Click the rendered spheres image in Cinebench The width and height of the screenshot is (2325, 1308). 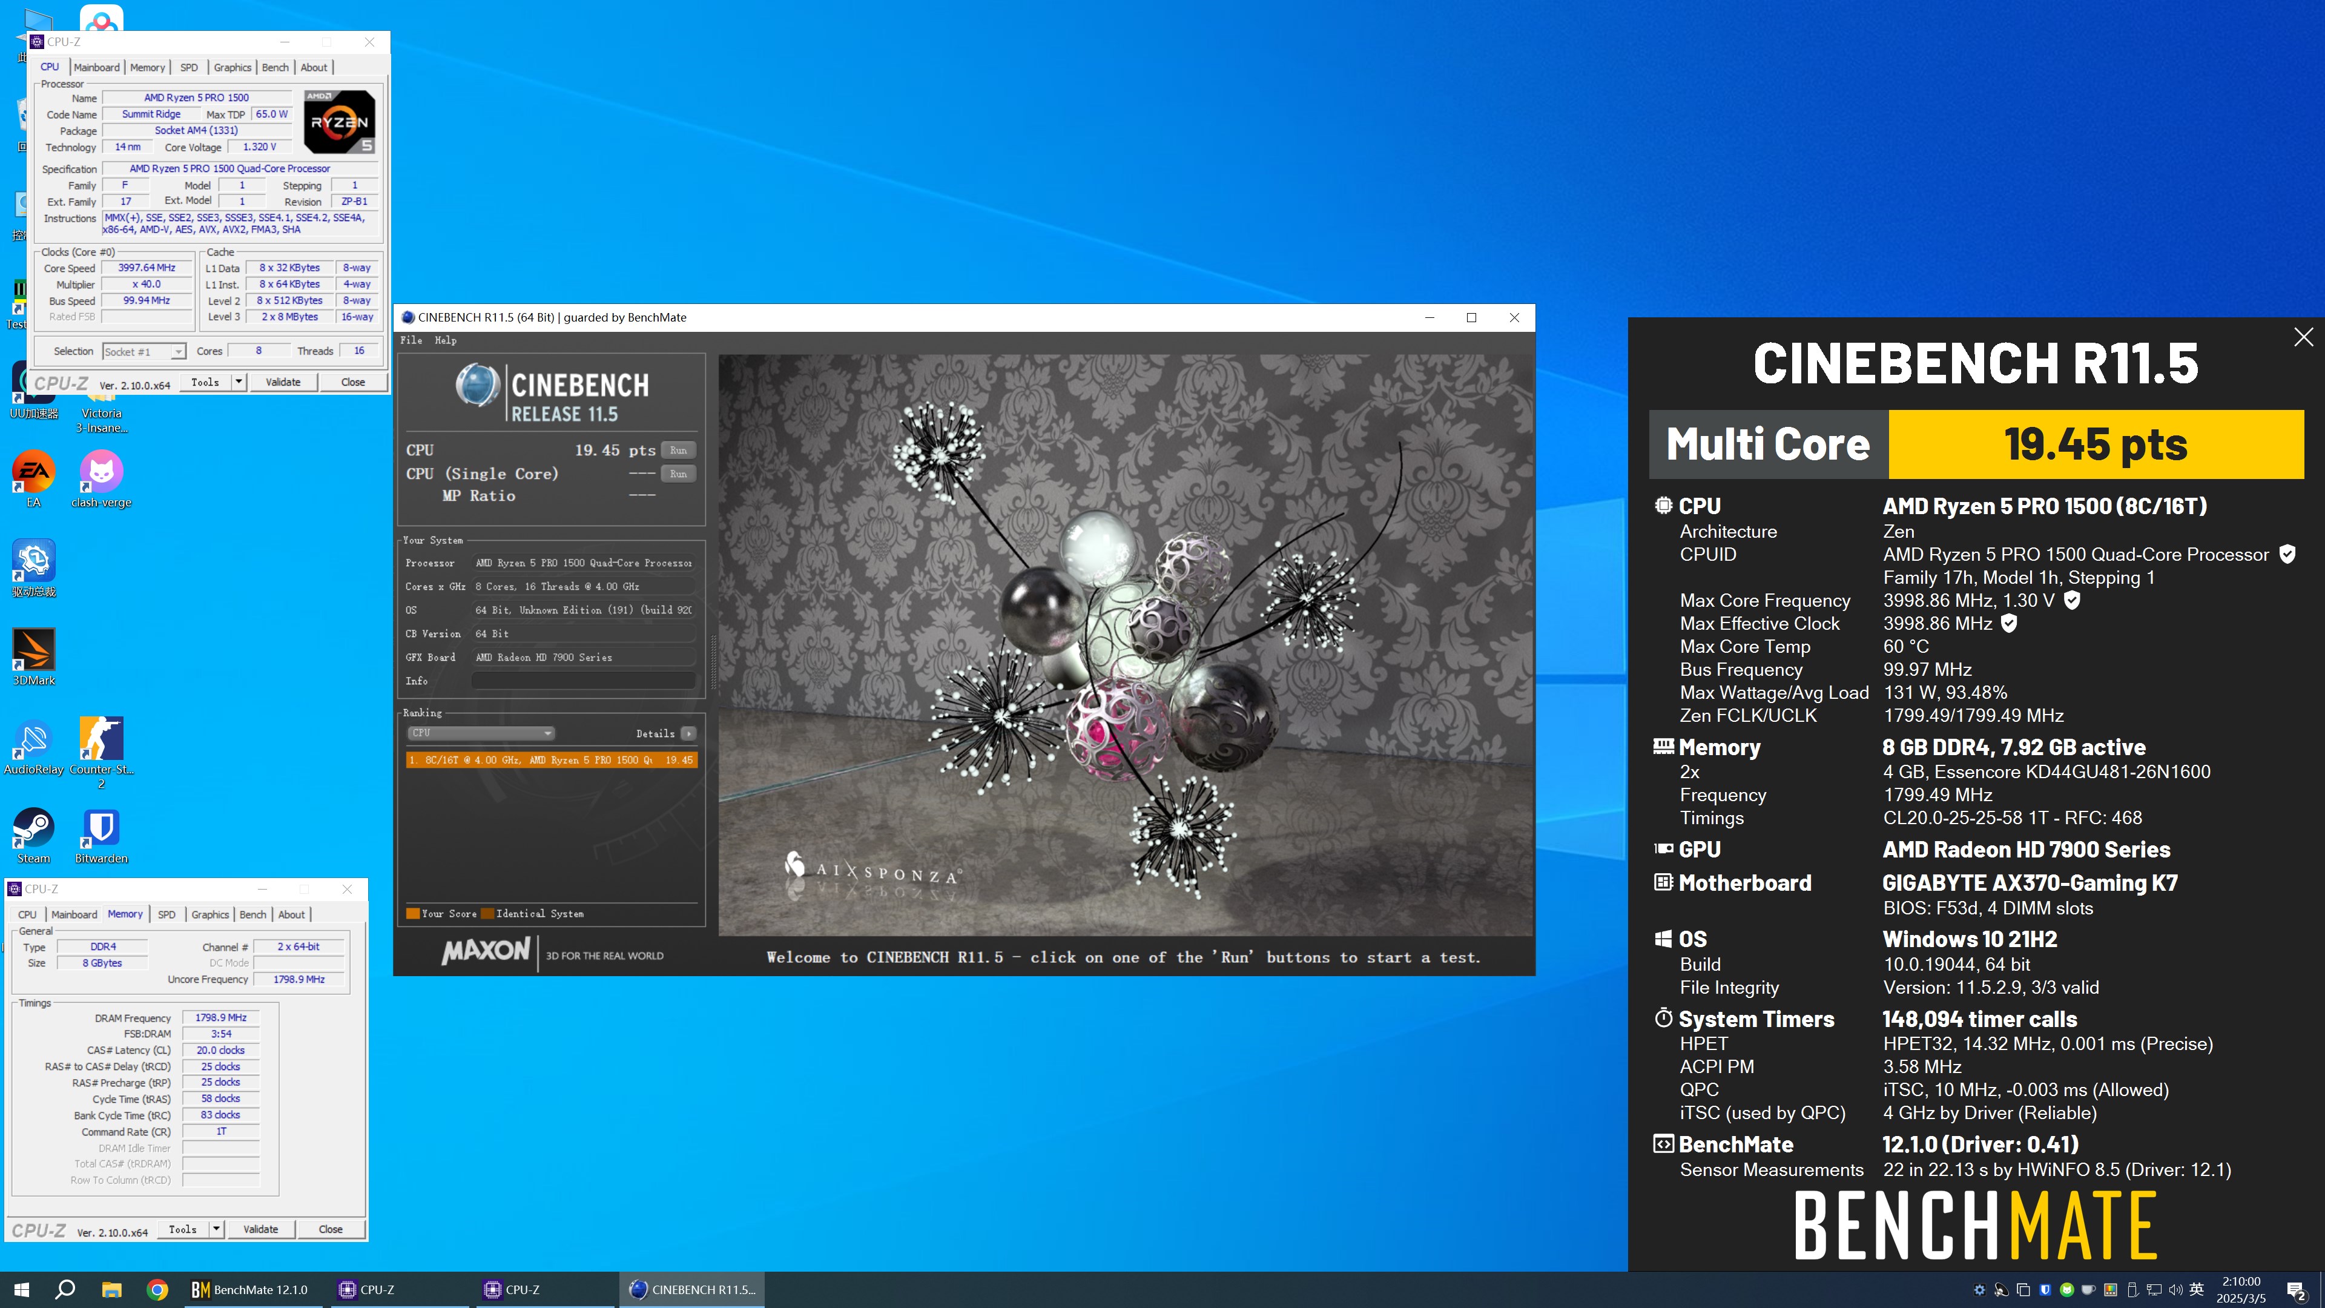tap(1124, 644)
